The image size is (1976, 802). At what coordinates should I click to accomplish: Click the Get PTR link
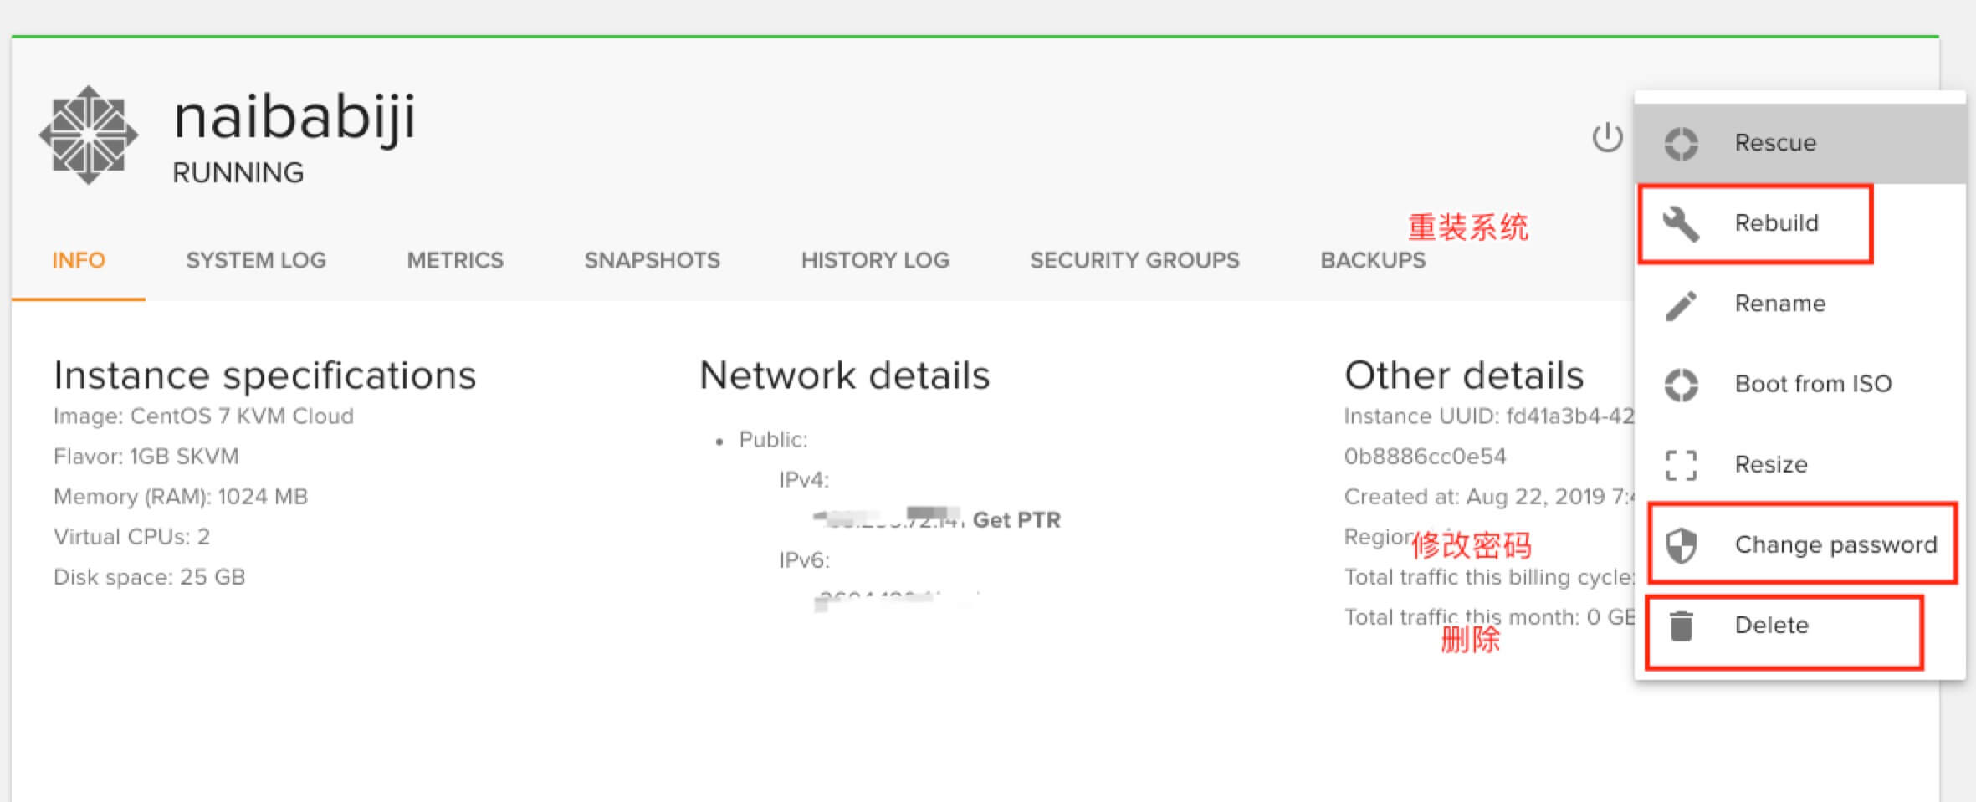tap(1016, 520)
